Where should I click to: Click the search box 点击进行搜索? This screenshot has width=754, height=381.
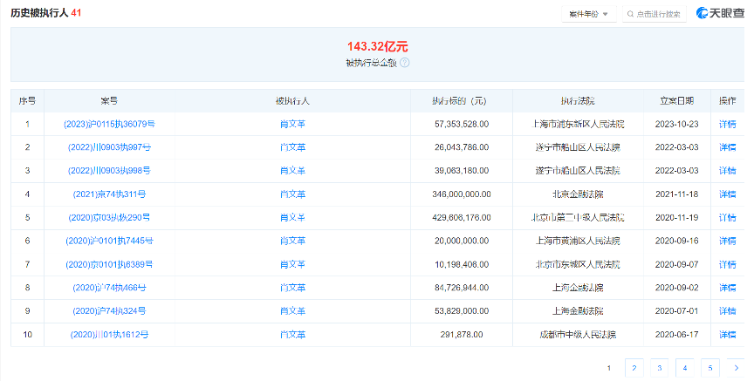(655, 15)
